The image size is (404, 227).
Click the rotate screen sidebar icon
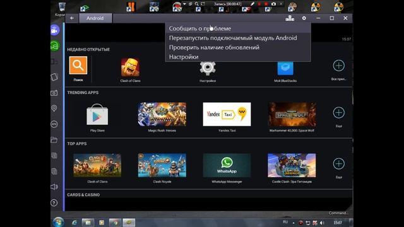54,77
